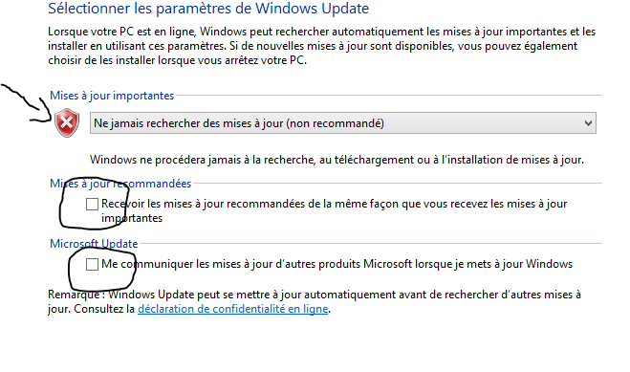Click the intro paragraph starting 'Lorsque votre PC'

(x=321, y=46)
